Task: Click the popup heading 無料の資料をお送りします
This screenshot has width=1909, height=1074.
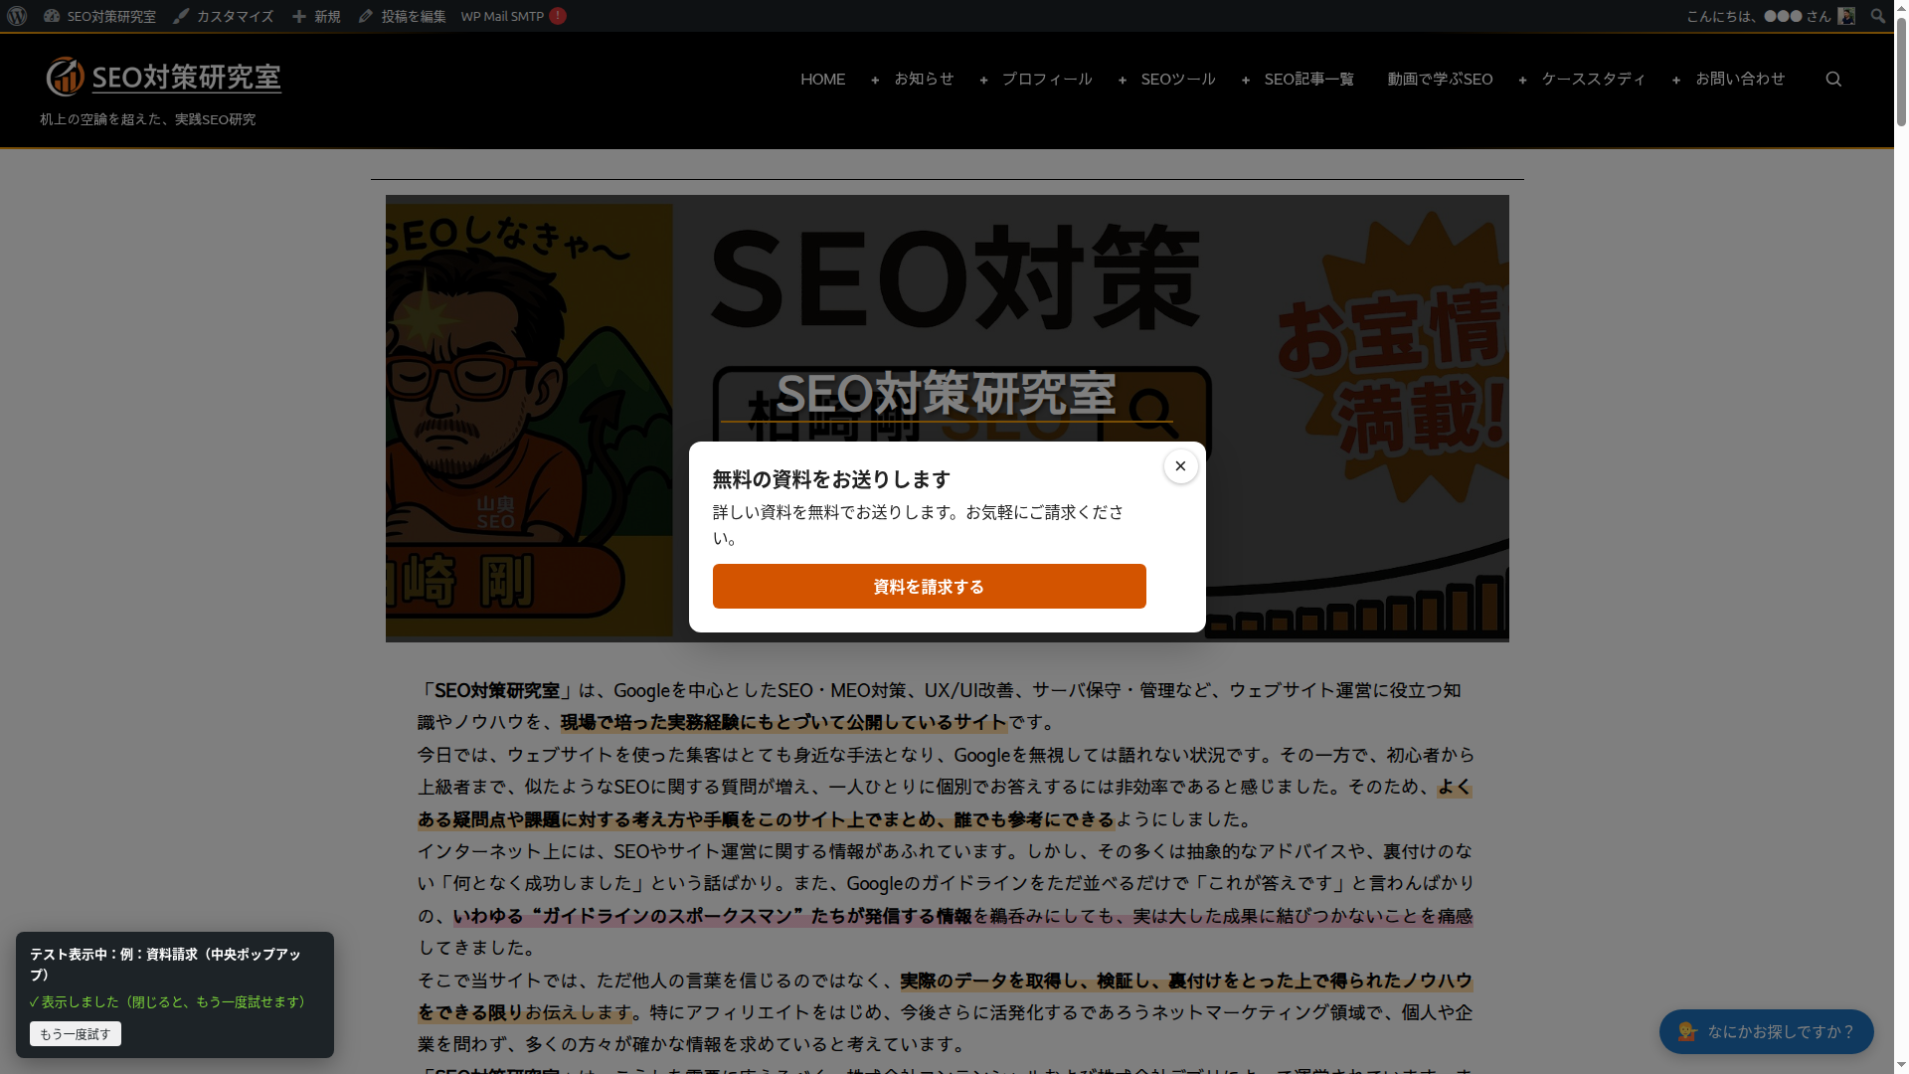Action: click(x=831, y=479)
